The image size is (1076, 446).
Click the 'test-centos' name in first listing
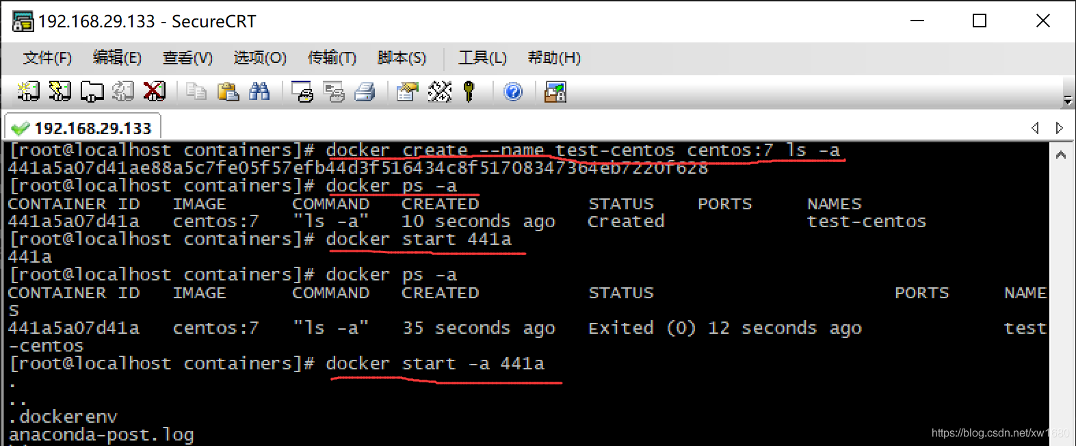867,221
